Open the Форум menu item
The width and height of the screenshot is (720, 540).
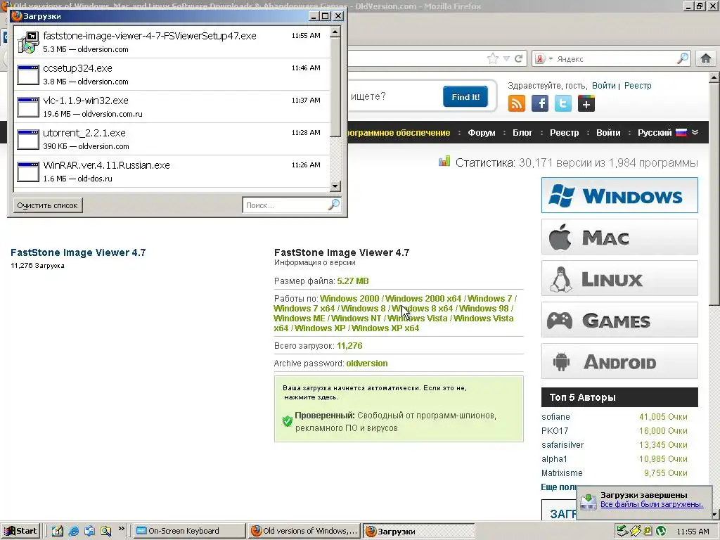pos(481,133)
